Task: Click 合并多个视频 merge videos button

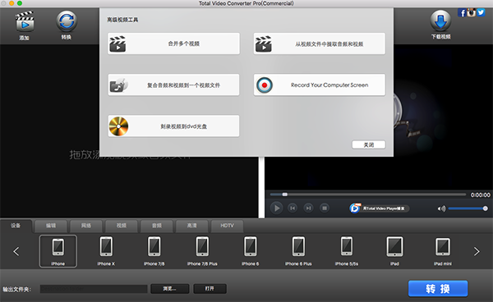Action: (173, 43)
